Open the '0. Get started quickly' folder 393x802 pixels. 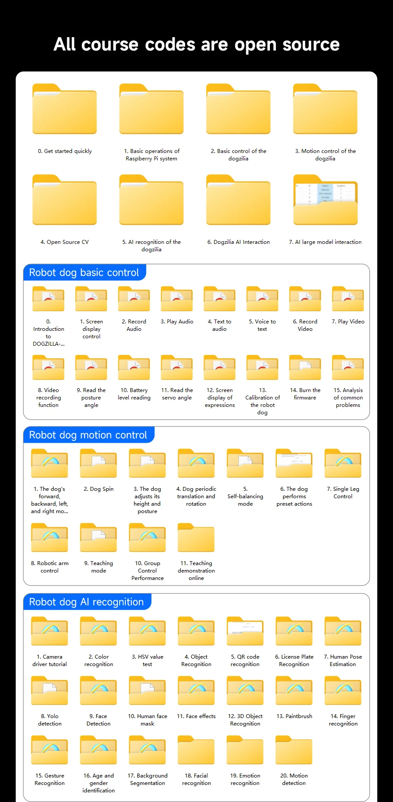[x=65, y=109]
